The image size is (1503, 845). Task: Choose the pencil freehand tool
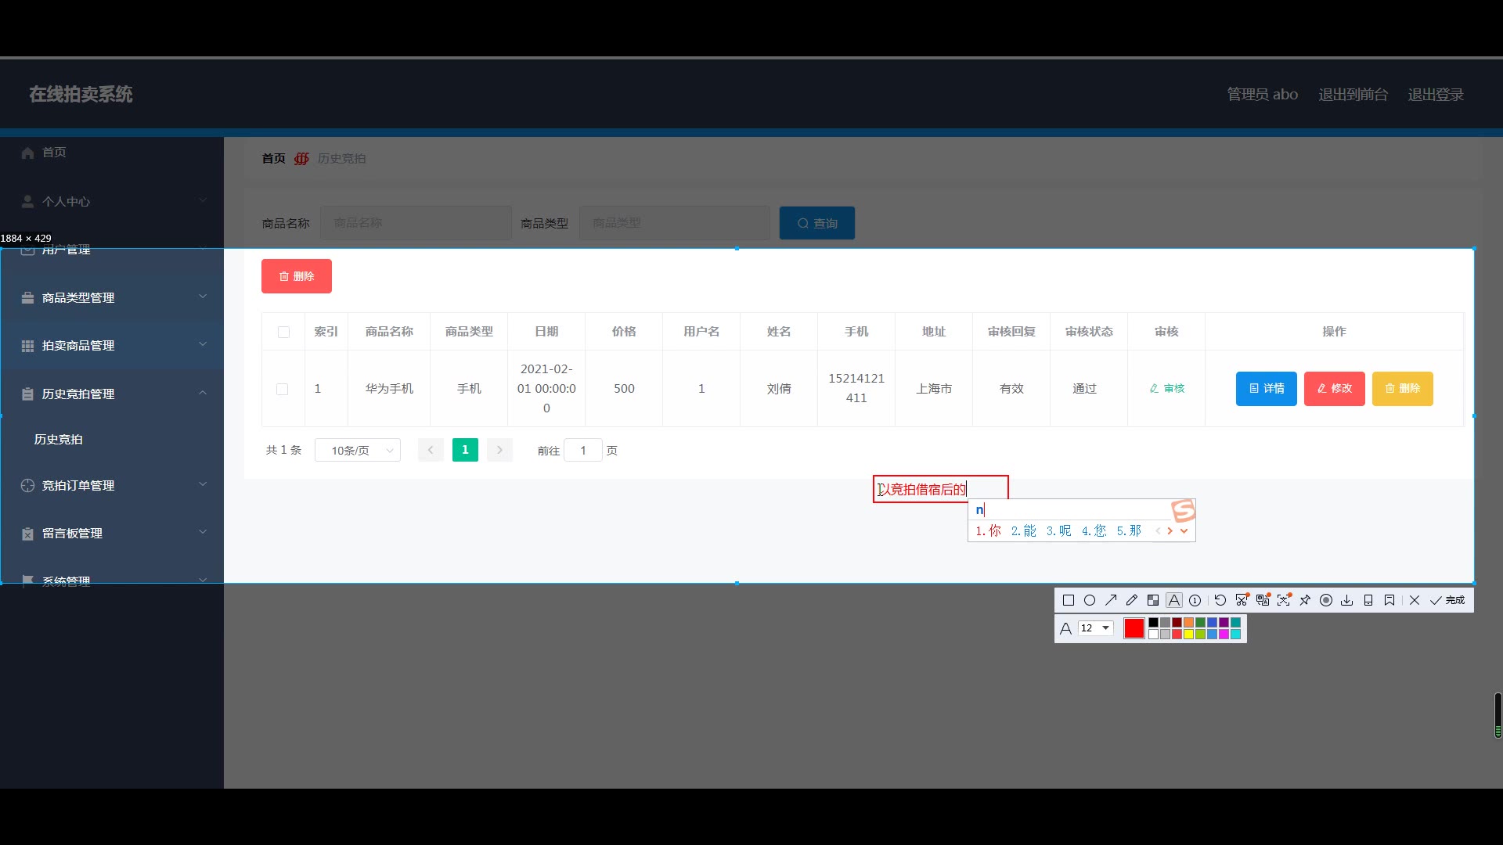pyautogui.click(x=1132, y=600)
